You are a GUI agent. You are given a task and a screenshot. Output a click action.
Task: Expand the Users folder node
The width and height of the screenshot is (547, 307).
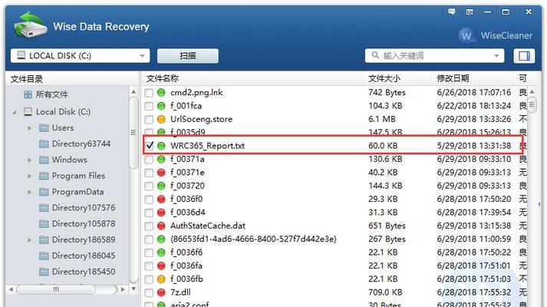tap(30, 128)
